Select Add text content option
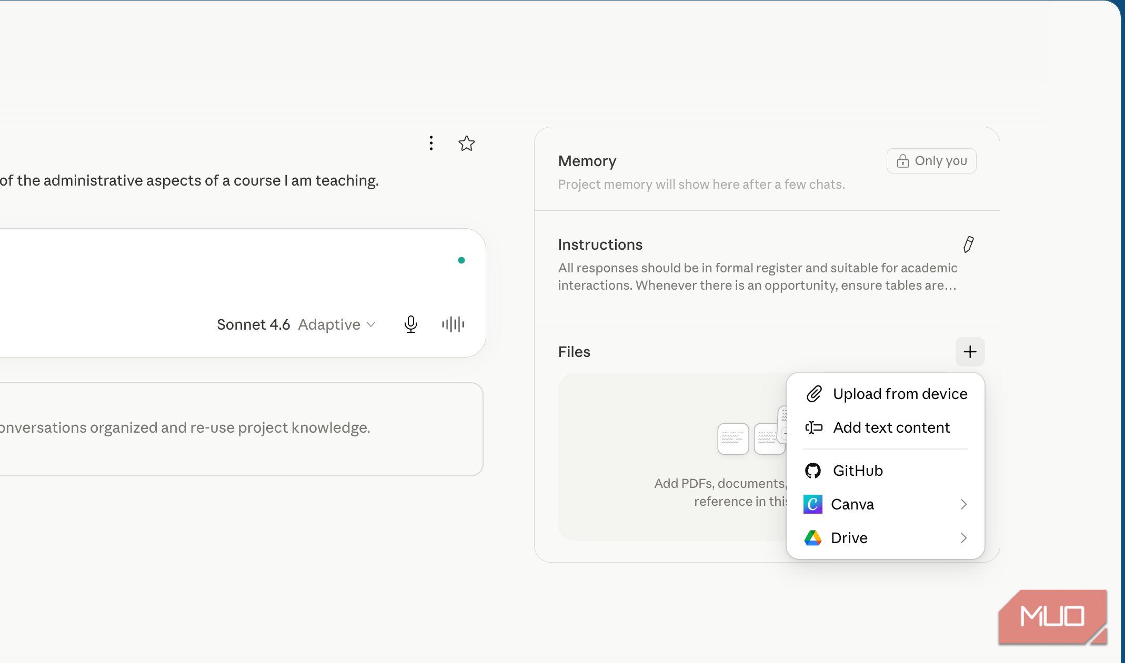The height and width of the screenshot is (663, 1125). (x=886, y=427)
